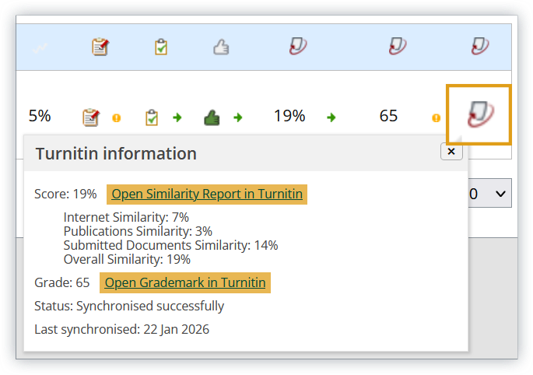Open Similarity Report in Turnitin
The width and height of the screenshot is (533, 375).
(207, 195)
